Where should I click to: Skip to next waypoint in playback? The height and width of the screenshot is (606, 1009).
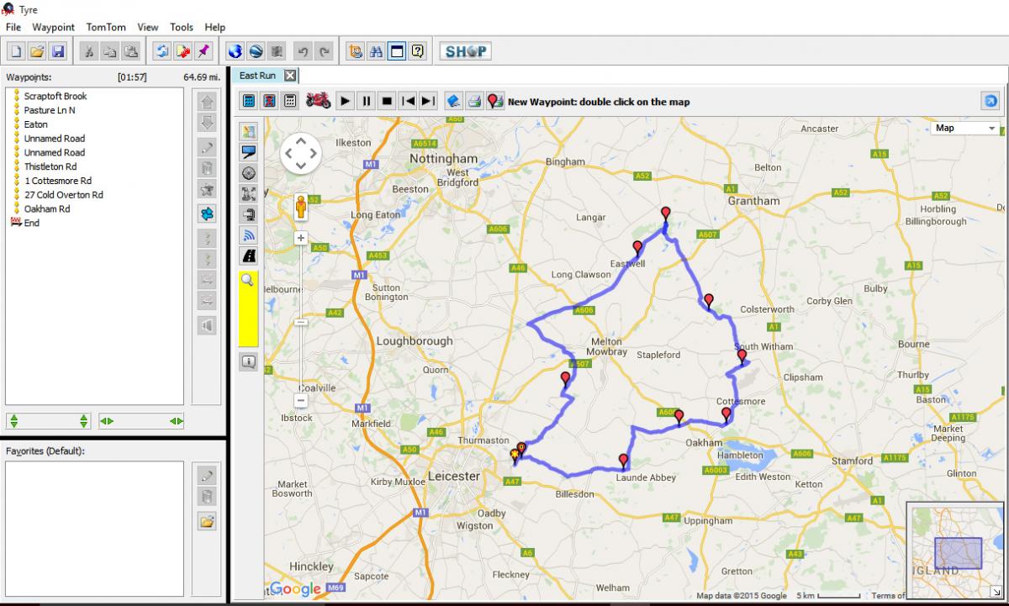click(x=428, y=101)
